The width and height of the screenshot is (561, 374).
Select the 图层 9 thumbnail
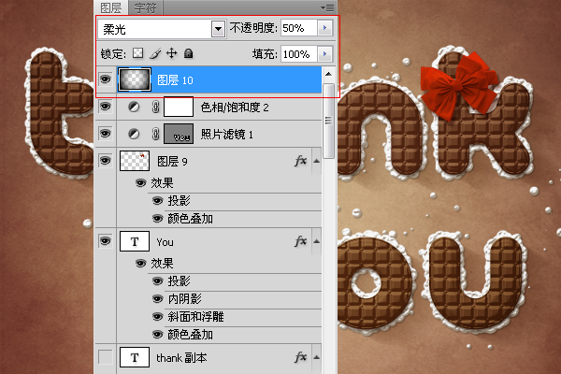pos(135,161)
